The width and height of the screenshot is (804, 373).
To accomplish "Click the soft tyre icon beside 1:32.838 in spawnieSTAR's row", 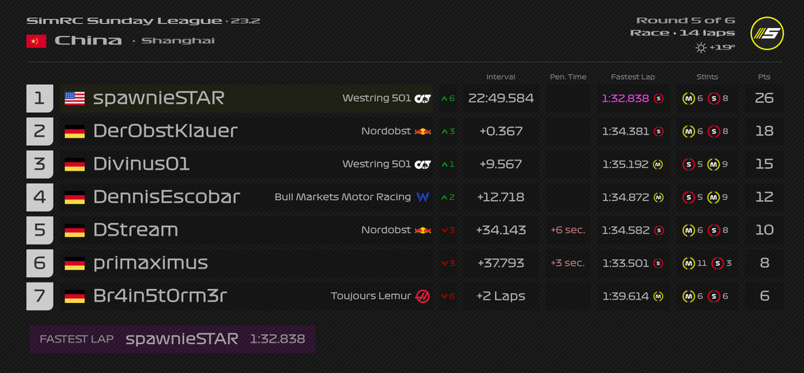I will (x=658, y=99).
